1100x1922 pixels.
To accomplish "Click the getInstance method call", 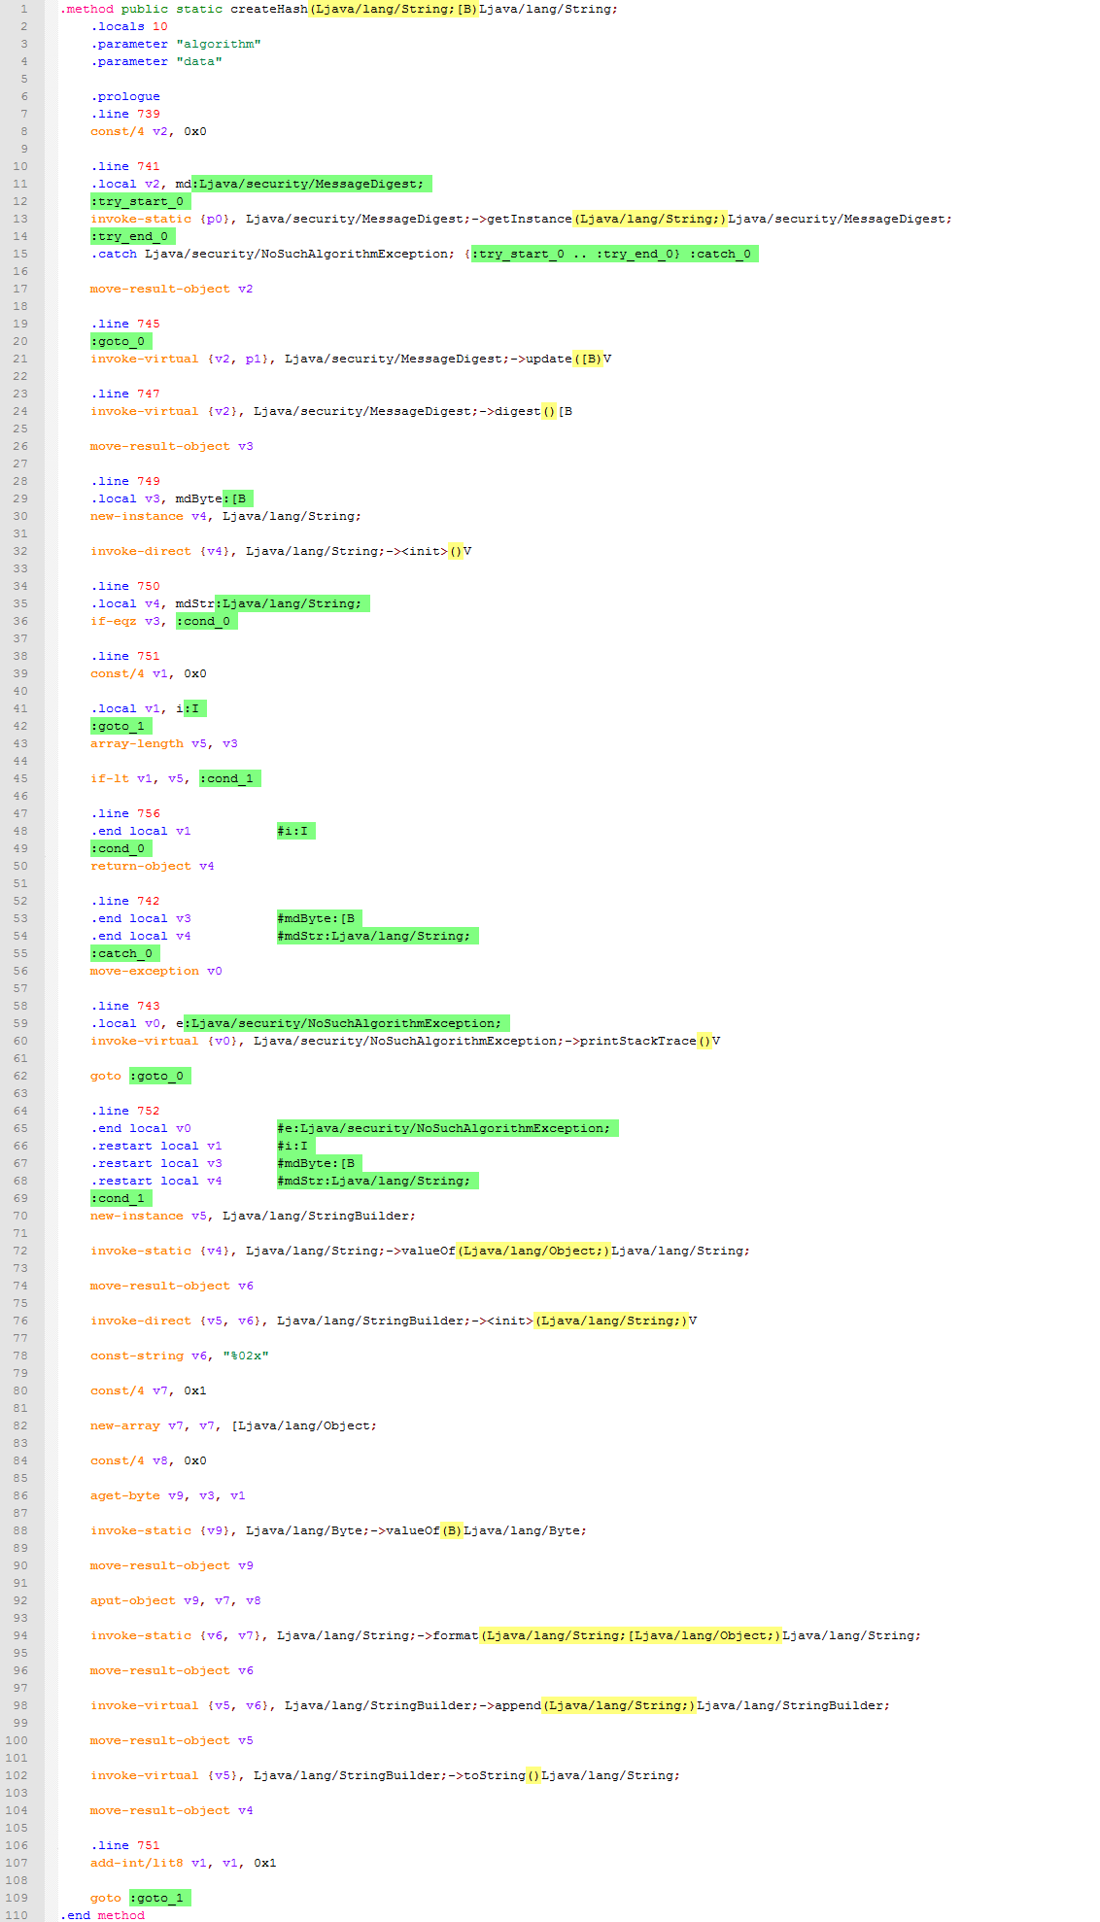I will [x=530, y=219].
